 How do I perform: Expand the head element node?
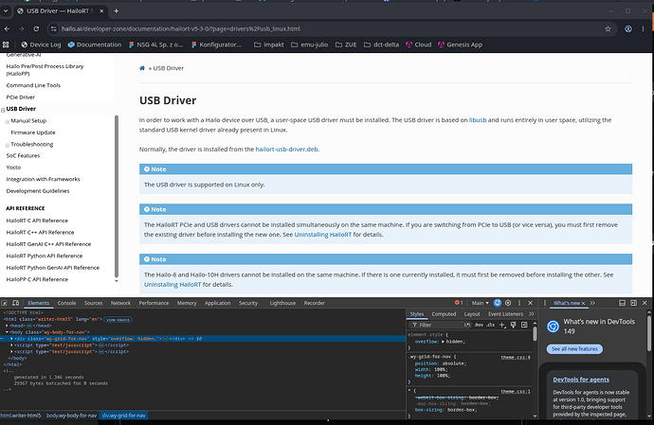pos(7,326)
